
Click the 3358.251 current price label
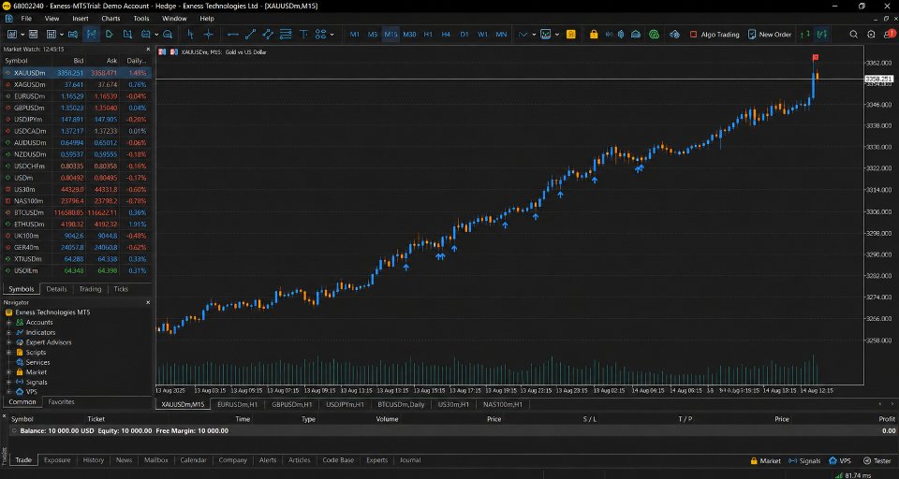point(878,80)
